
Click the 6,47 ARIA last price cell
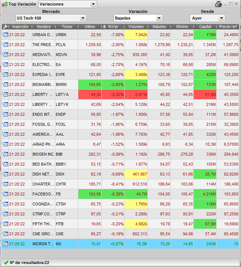90,145
